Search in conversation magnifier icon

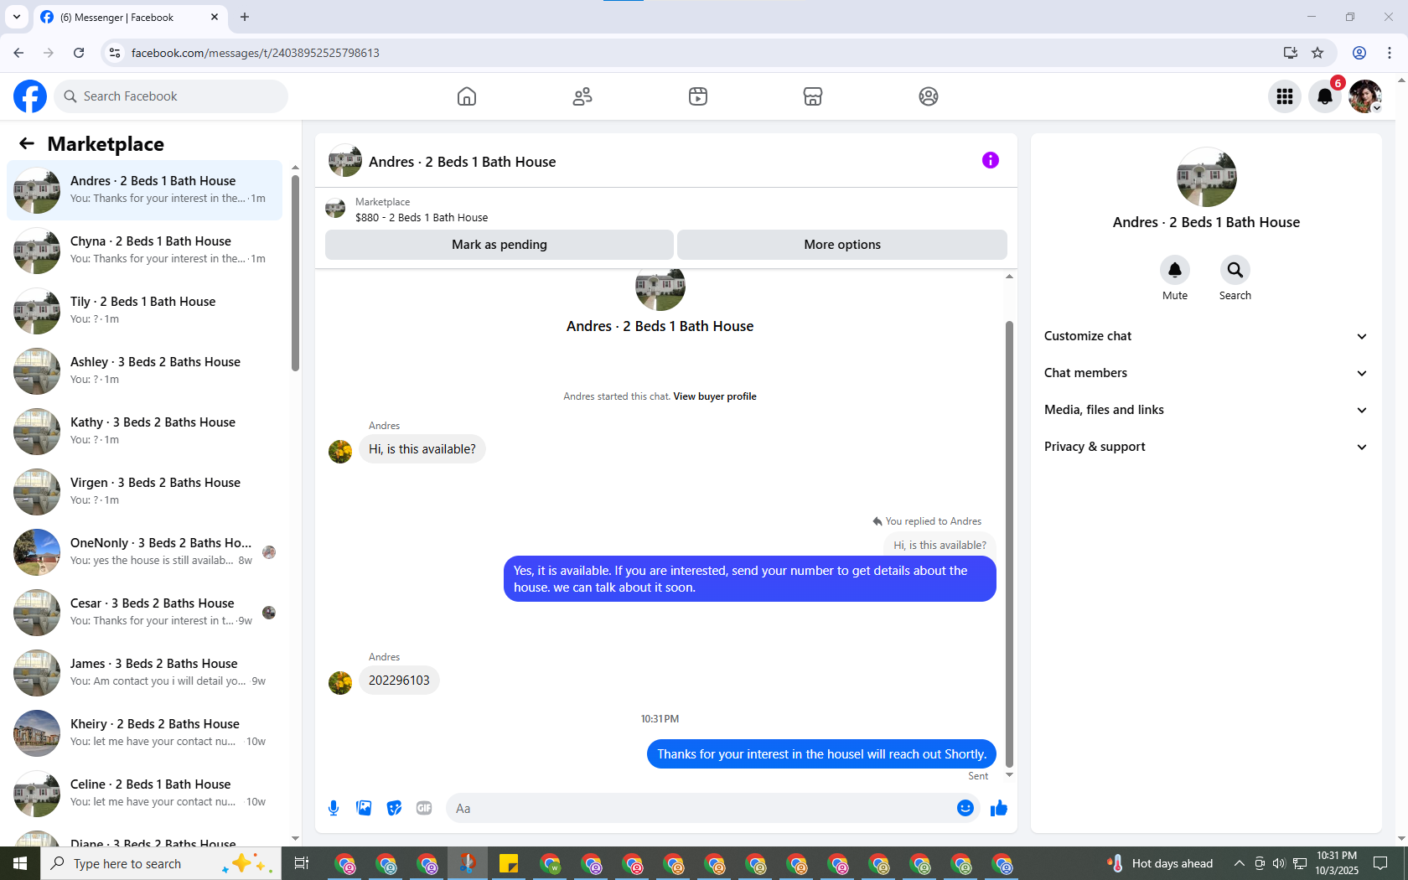pos(1235,270)
